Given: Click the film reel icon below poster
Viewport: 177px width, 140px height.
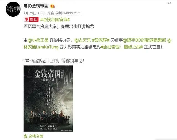Looking at the screenshot, I should click(x=26, y=136).
